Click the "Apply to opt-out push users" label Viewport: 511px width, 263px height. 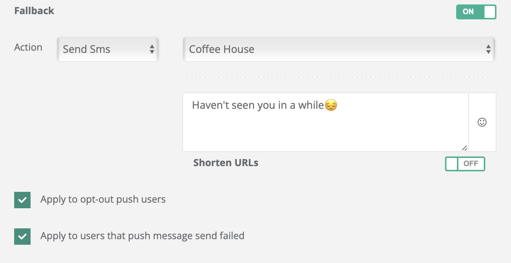[x=103, y=200]
